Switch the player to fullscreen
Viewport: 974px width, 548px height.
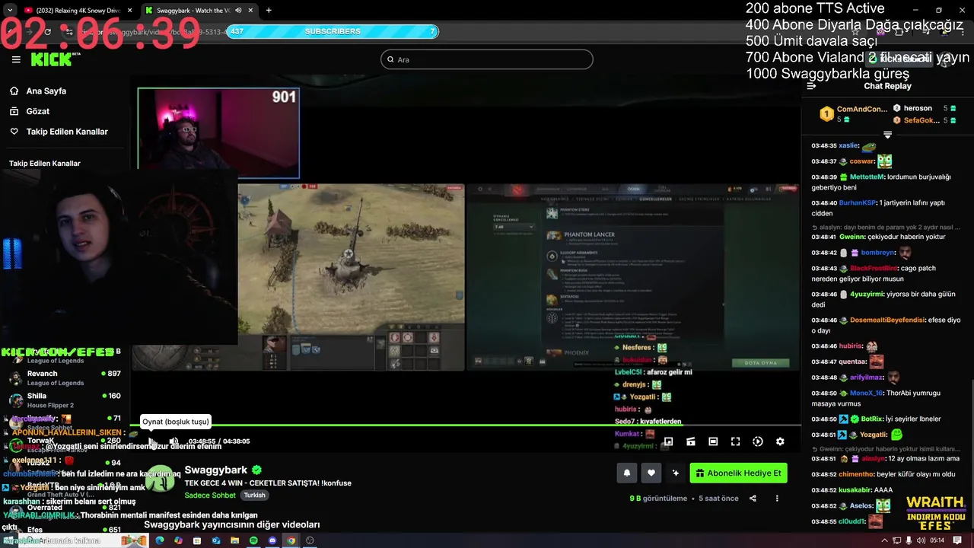coord(736,441)
